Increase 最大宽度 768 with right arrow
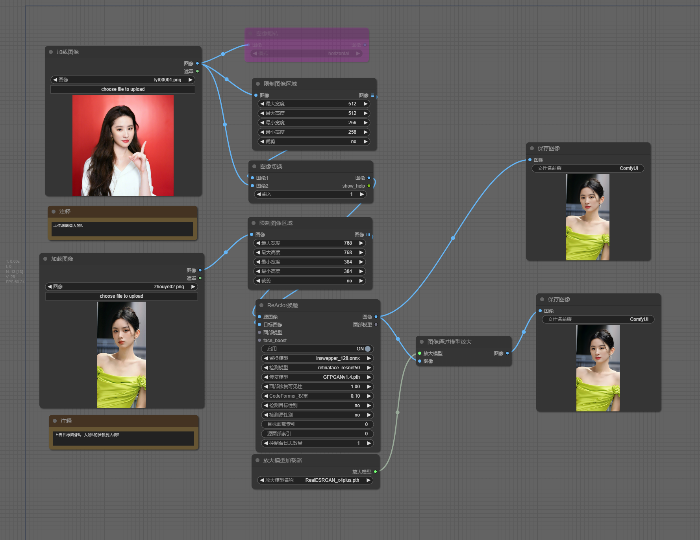700x540 pixels. click(361, 243)
